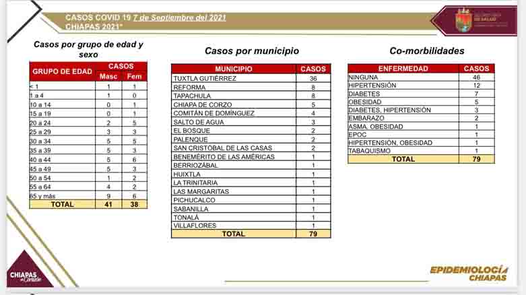Select the 'SALTO DE AGUA' municipality row
Screen dimensions: 526x295
point(251,122)
